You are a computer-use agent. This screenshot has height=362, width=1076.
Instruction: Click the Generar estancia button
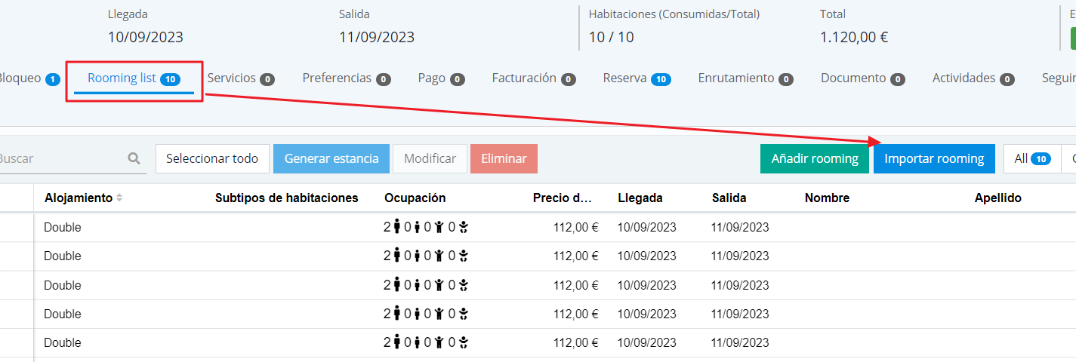pos(331,158)
